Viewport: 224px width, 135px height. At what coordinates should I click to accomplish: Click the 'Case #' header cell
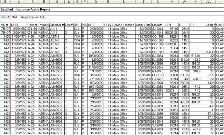[x=33, y=25]
